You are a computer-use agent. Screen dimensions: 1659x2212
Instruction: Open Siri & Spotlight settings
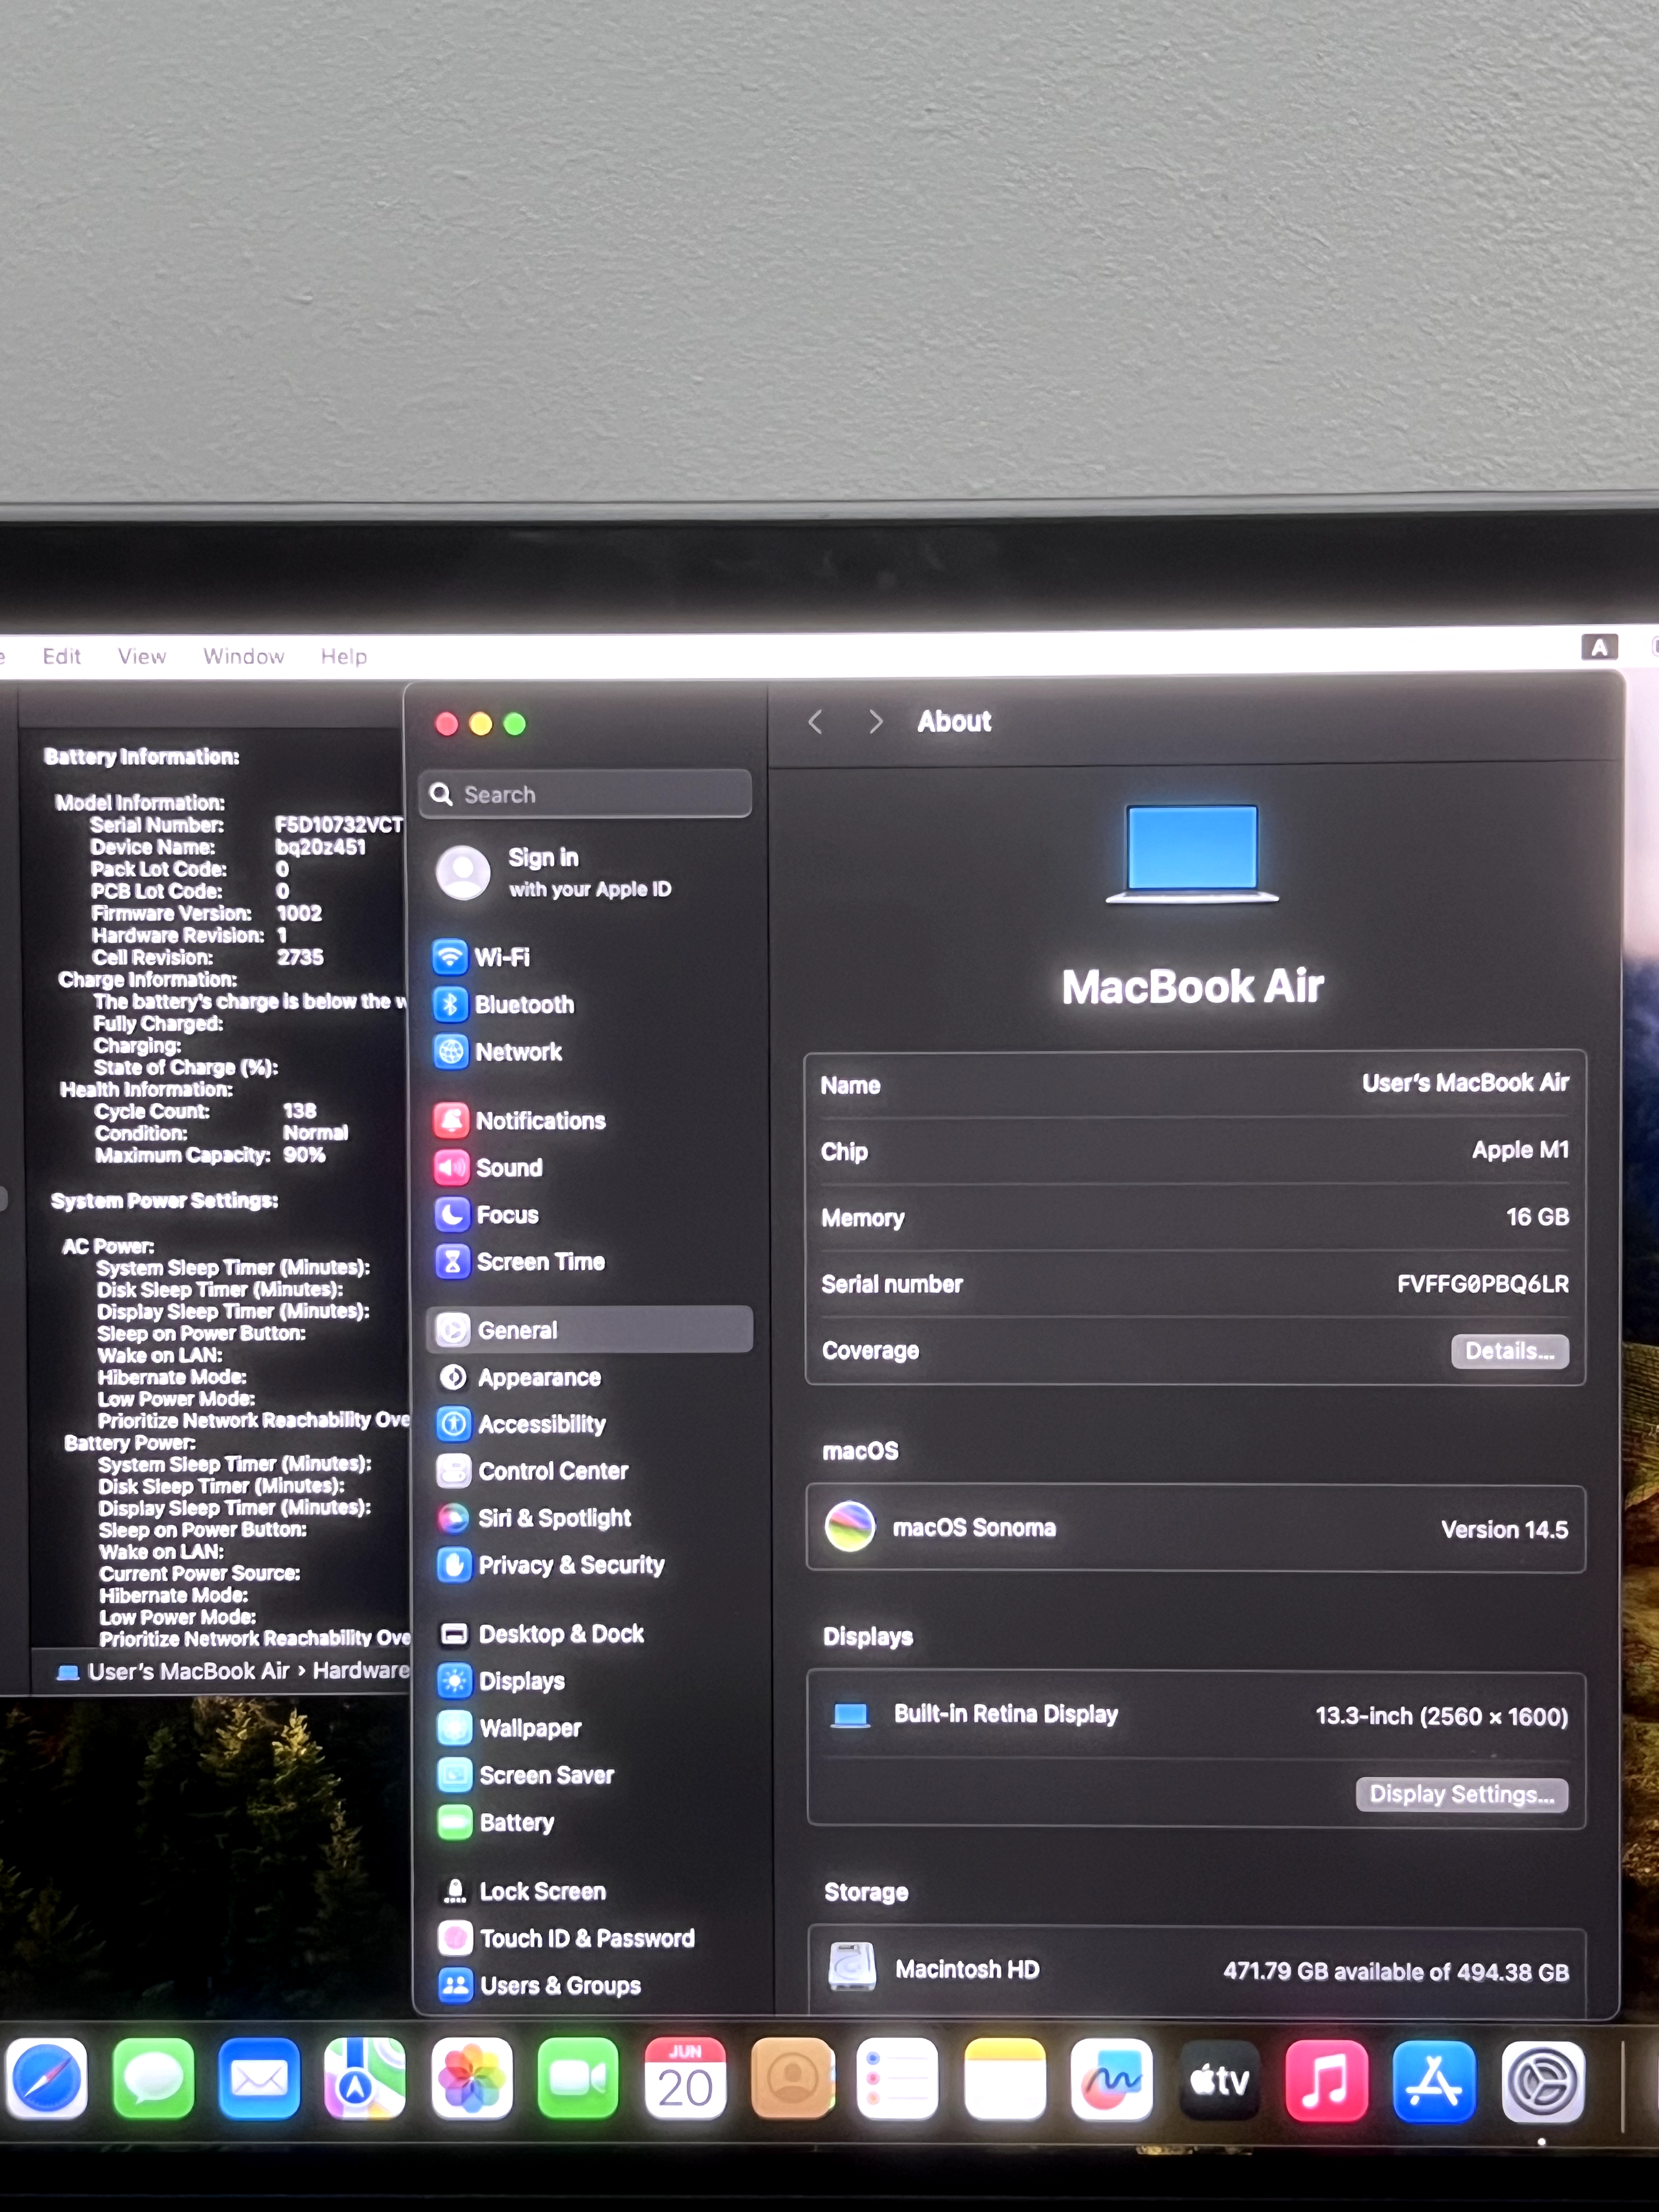click(x=553, y=1518)
